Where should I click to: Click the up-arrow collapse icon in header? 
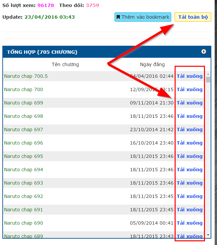click(204, 51)
